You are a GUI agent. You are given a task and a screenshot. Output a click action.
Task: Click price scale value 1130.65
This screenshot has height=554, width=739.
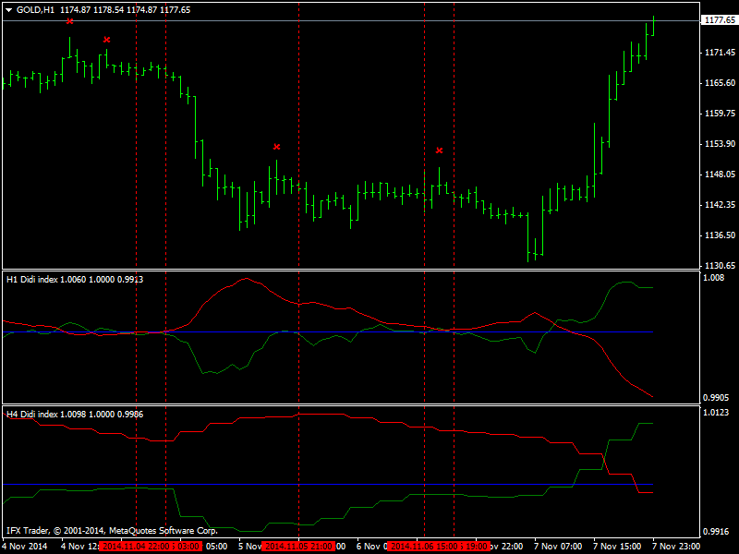(x=720, y=266)
